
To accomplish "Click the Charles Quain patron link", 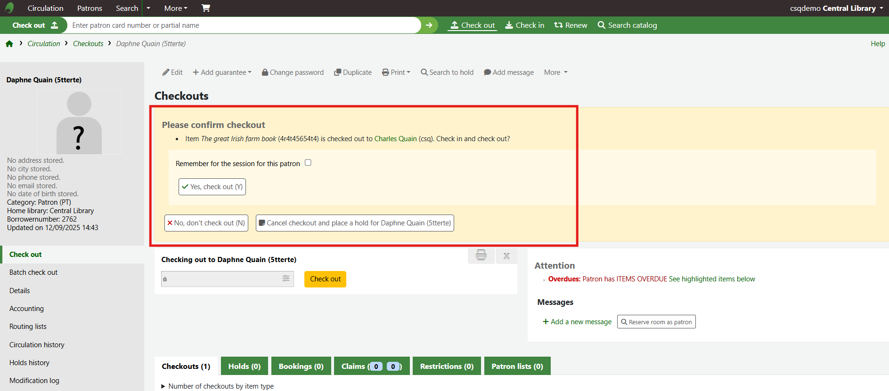I will point(395,139).
